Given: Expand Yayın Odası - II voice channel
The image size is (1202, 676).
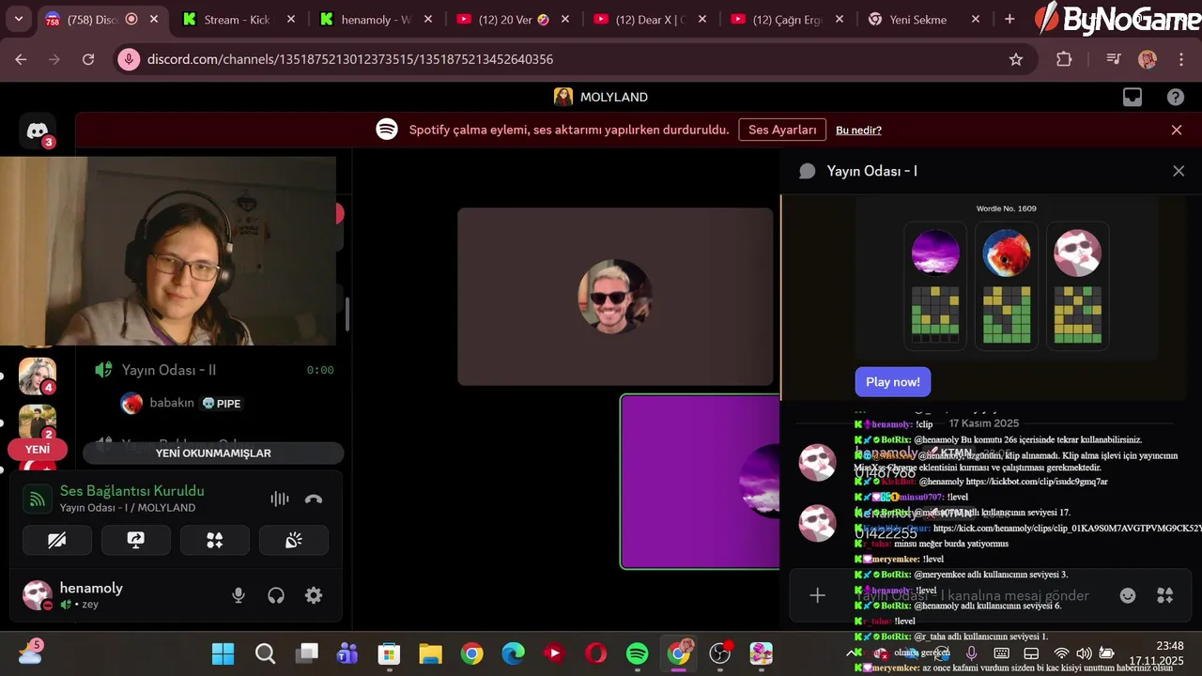Looking at the screenshot, I should click(169, 370).
